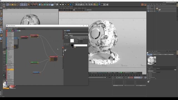Toggle the checkbox above the gradient row

(71, 44)
